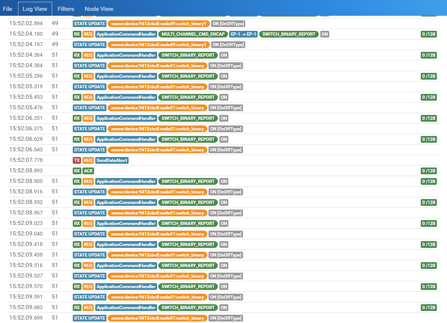Click the SendDataAbort tag
This screenshot has height=323, width=447.
point(112,160)
